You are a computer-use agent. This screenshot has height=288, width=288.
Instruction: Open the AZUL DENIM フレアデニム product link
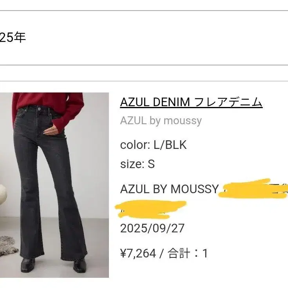pos(191,102)
